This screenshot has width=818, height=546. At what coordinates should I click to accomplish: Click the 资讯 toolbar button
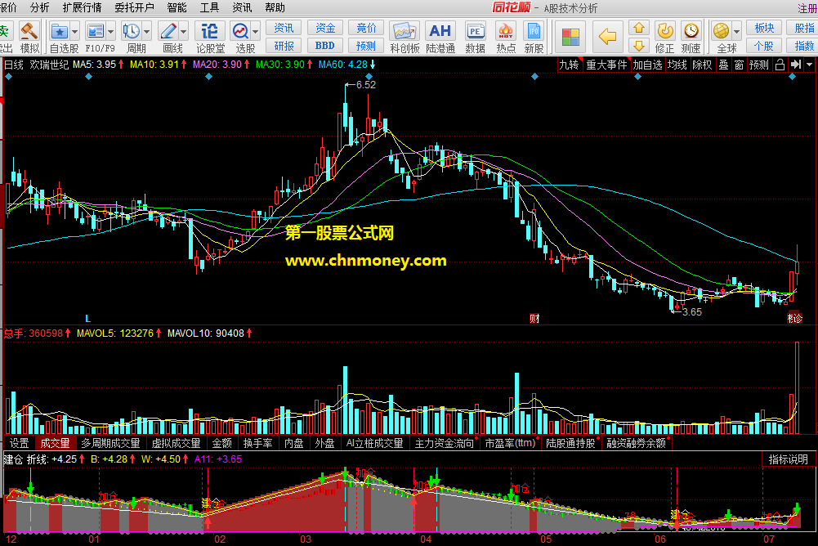pos(284,28)
